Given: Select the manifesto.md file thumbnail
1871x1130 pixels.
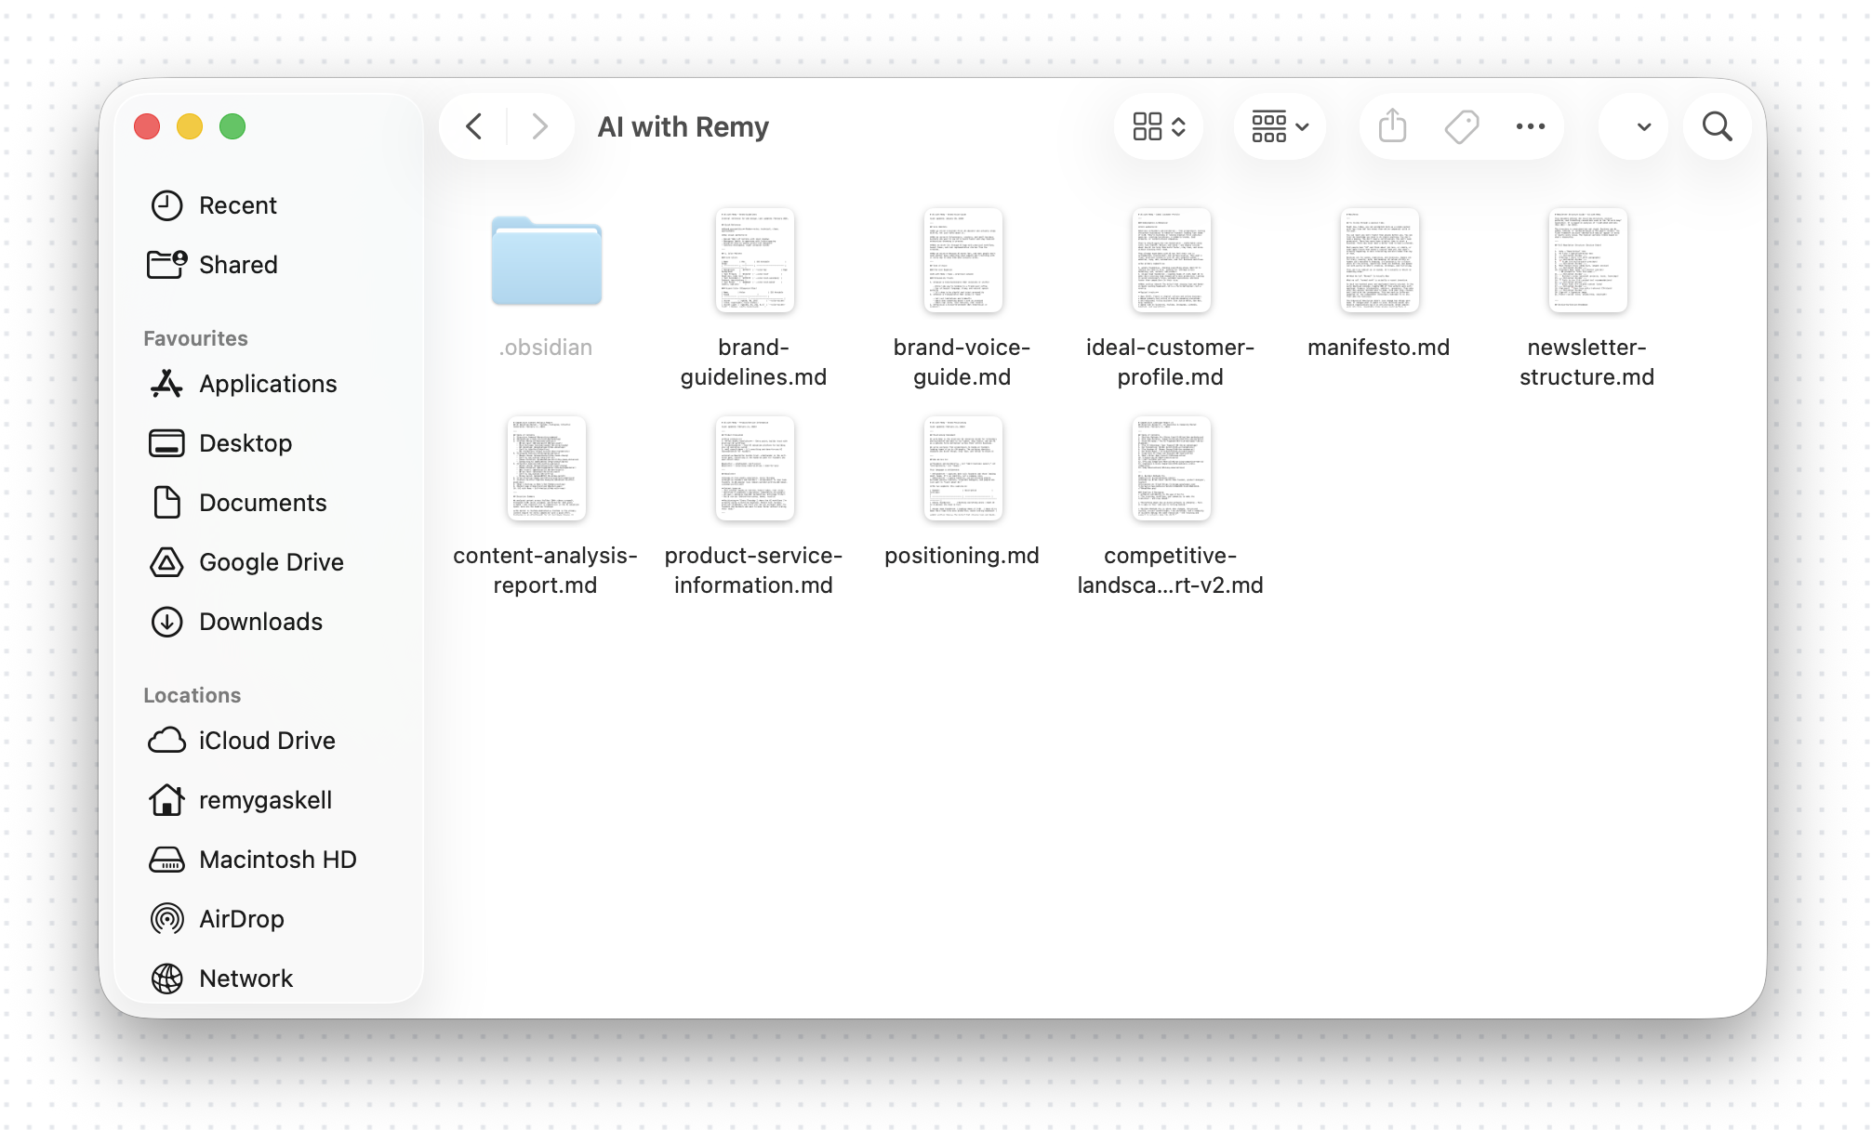Looking at the screenshot, I should point(1378,261).
